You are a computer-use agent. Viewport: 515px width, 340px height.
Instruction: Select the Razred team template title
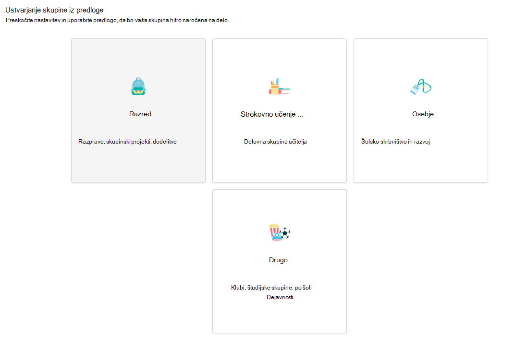[x=140, y=114]
